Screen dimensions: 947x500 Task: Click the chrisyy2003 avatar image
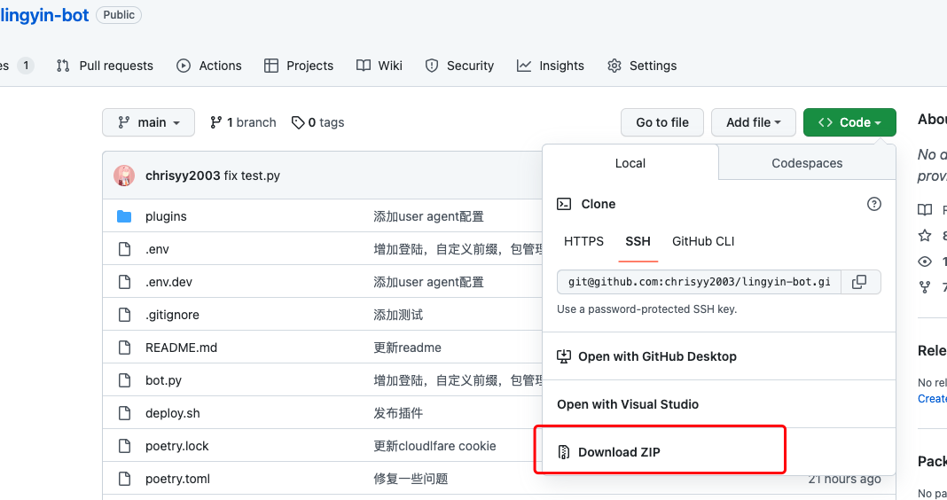click(x=124, y=176)
